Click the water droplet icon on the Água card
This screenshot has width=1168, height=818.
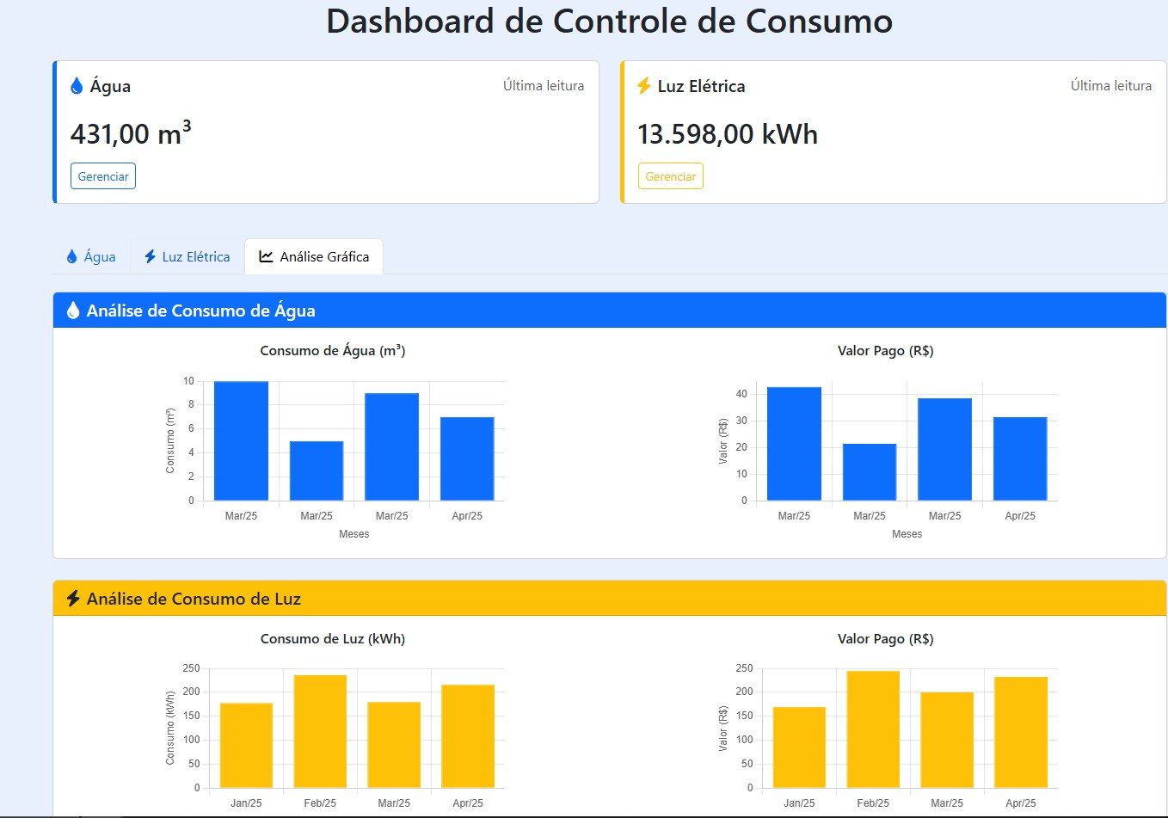coord(78,85)
